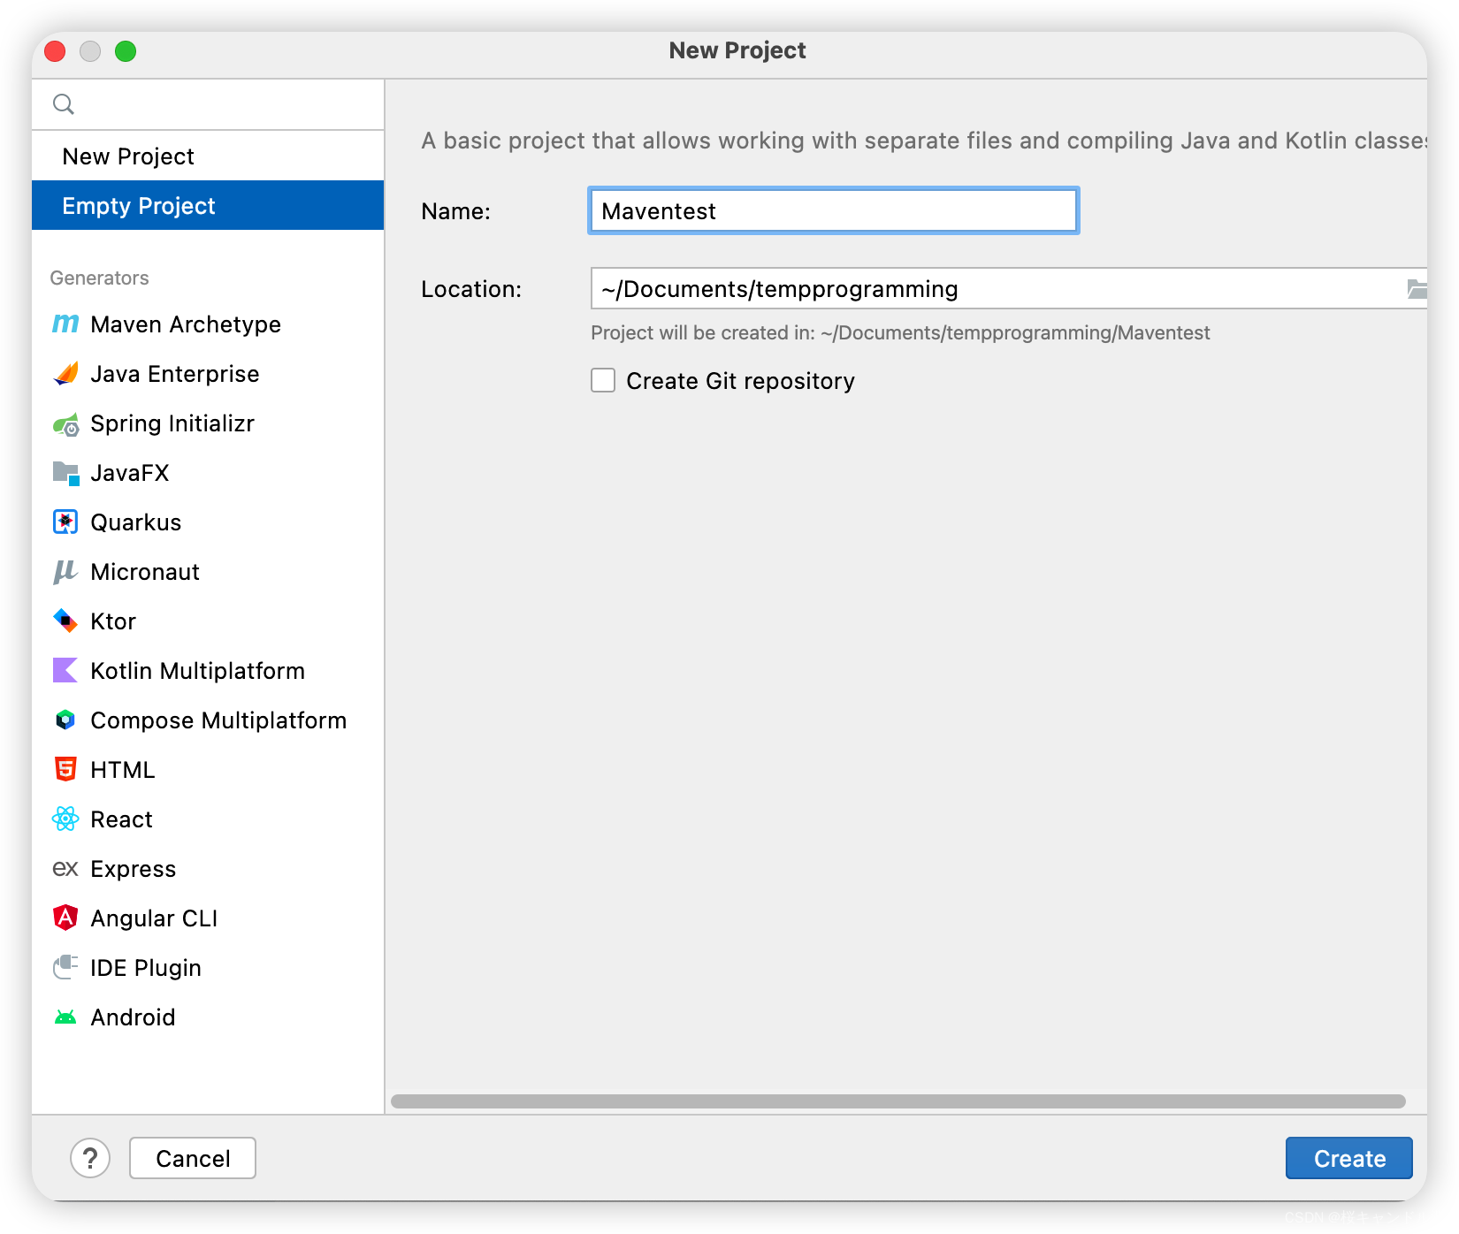The width and height of the screenshot is (1459, 1234).
Task: Choose HTML generator label
Action: tap(123, 770)
